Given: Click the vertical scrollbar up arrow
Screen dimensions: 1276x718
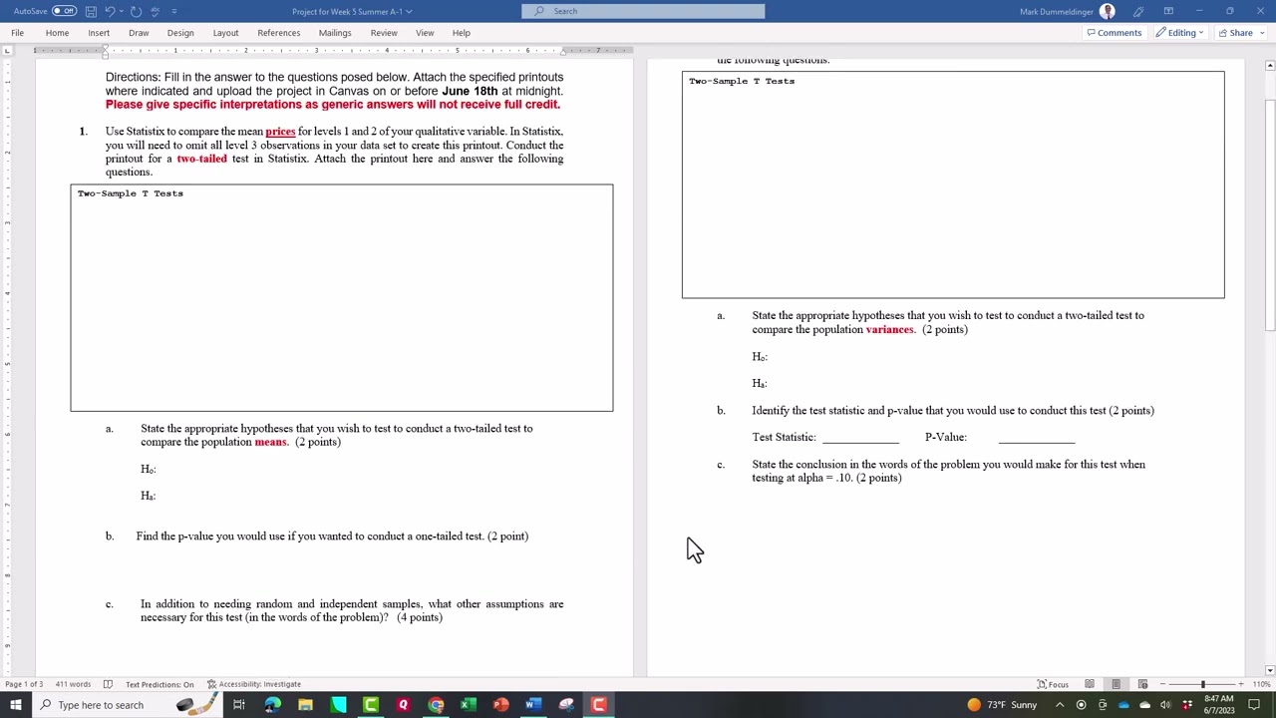Looking at the screenshot, I should pyautogui.click(x=1269, y=66).
